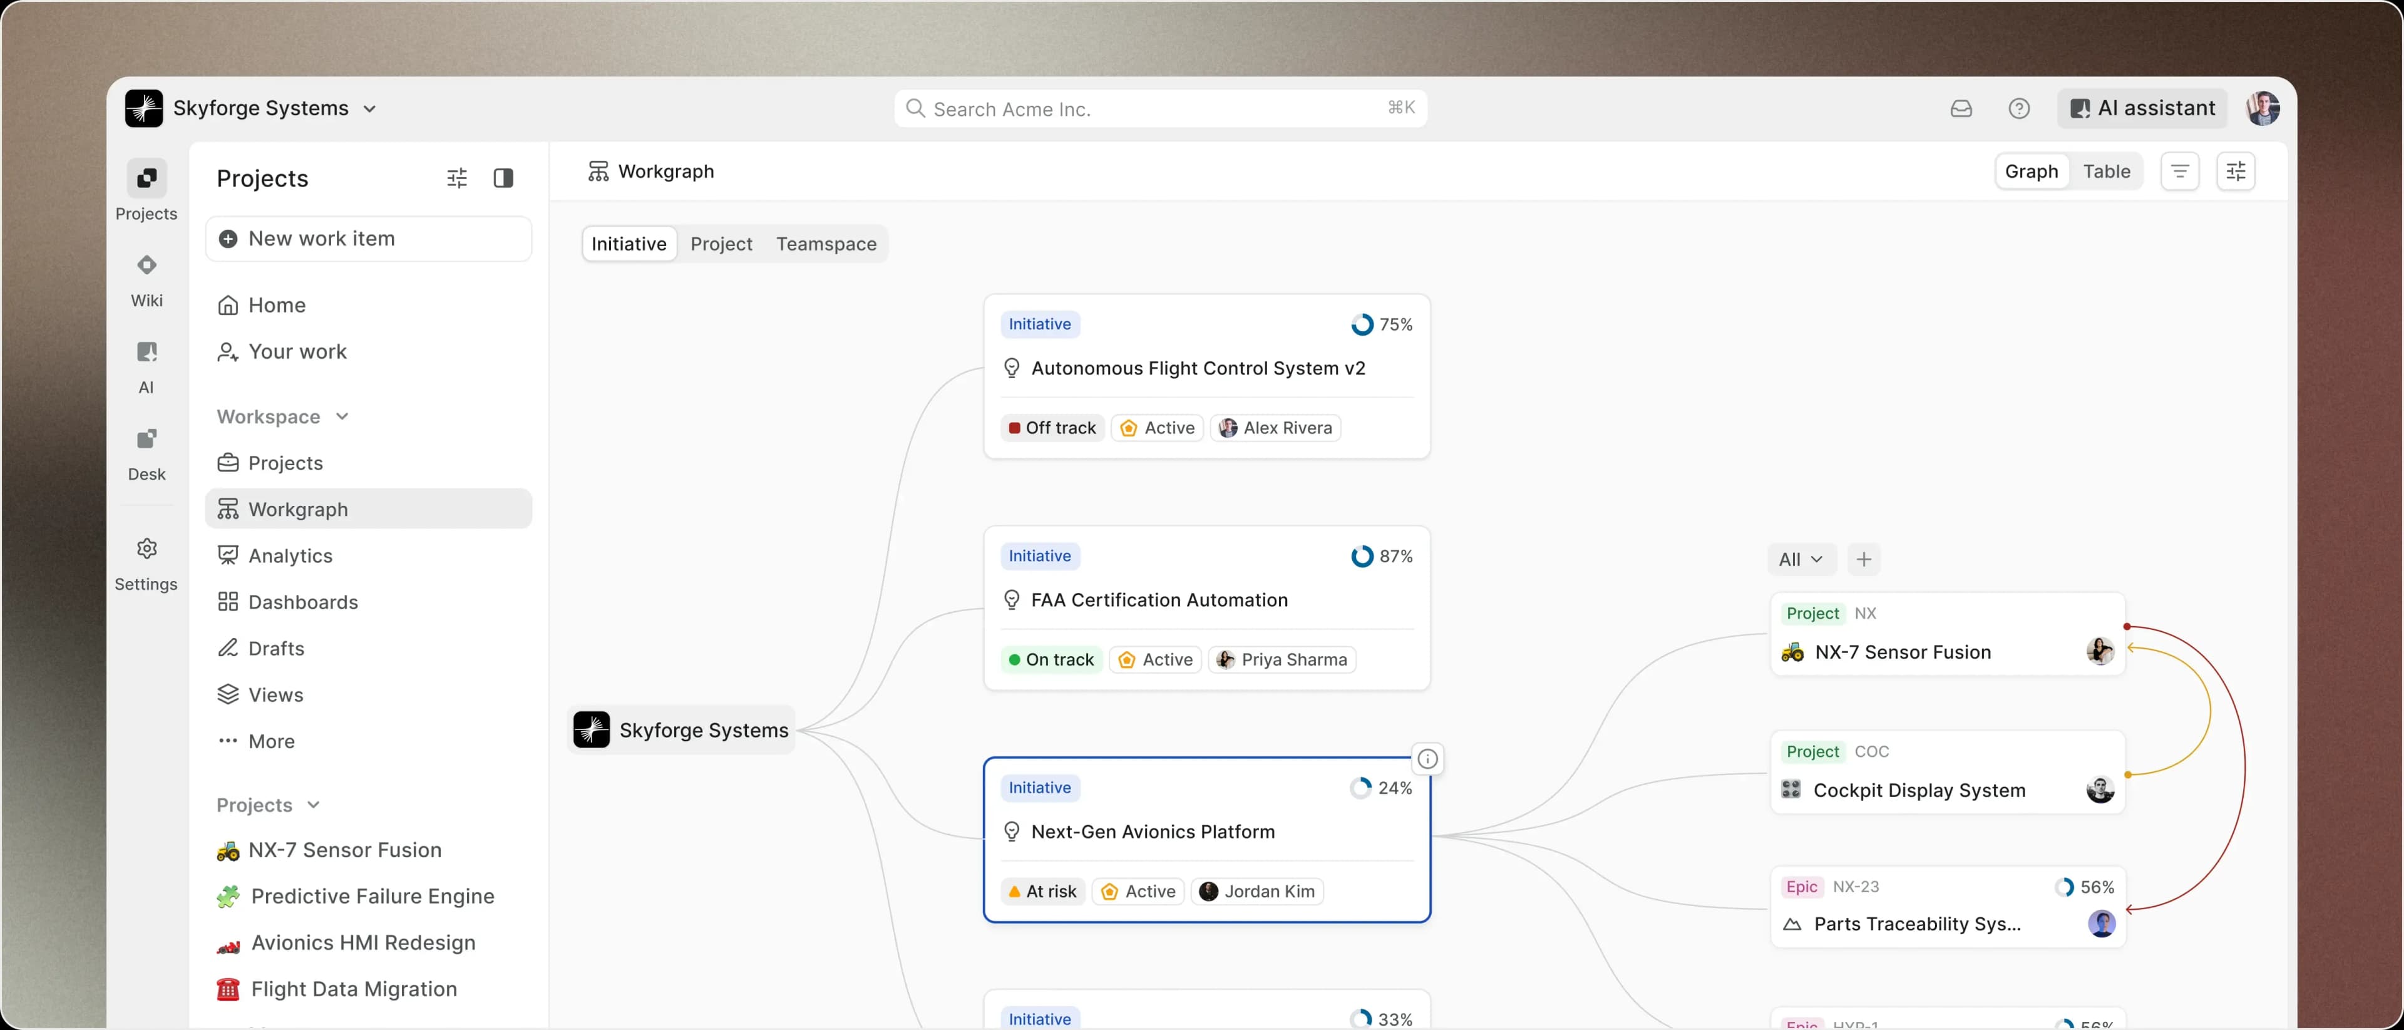Click the assignee avatar on NX-7 Sensor Fusion card
Image resolution: width=2404 pixels, height=1030 pixels.
2101,651
